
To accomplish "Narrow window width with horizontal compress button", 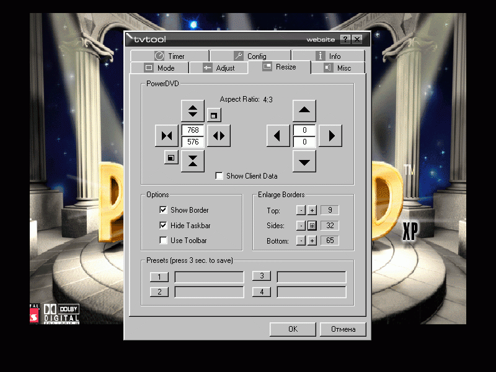I will (167, 136).
